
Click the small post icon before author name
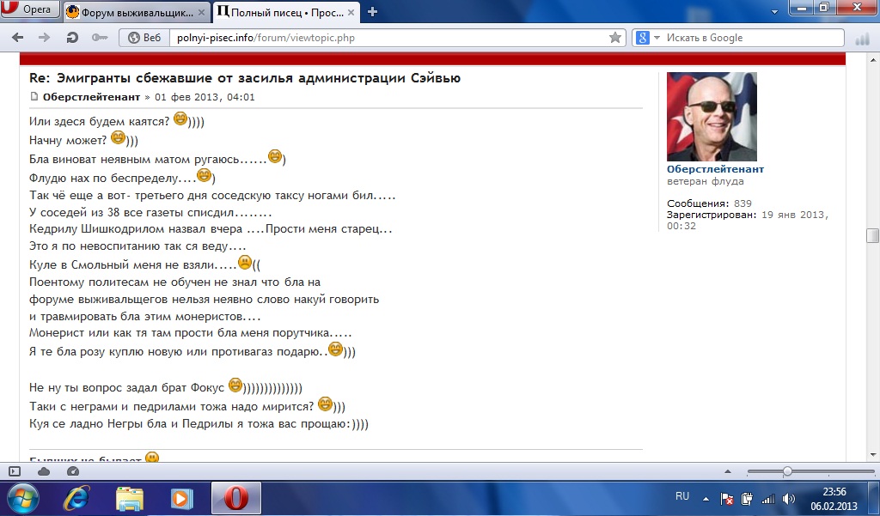pos(34,96)
